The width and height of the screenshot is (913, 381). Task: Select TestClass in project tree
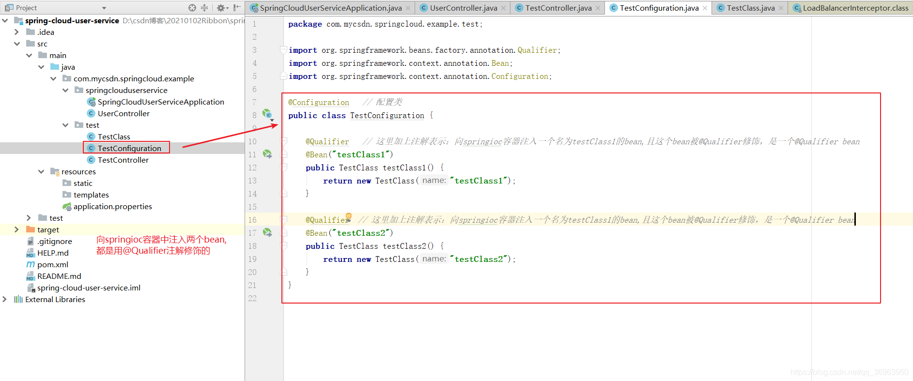114,137
